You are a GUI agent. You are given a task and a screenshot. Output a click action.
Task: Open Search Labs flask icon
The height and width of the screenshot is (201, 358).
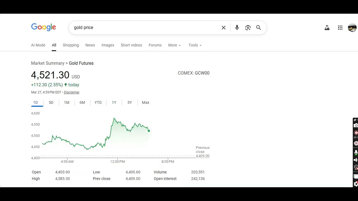(327, 28)
